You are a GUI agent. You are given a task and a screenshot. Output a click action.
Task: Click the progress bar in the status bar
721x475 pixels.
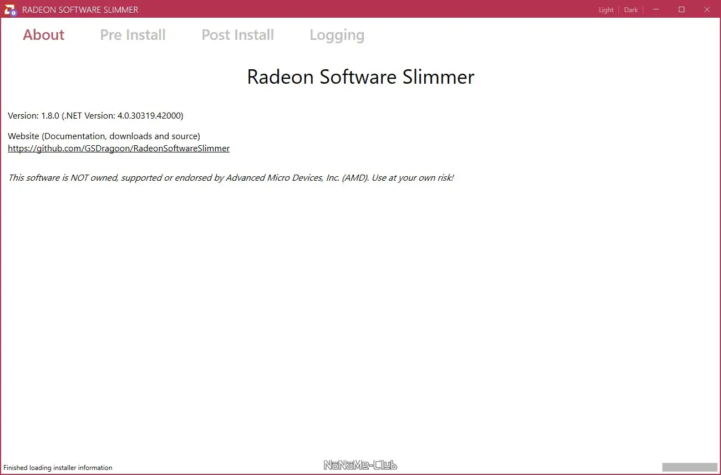[690, 467]
